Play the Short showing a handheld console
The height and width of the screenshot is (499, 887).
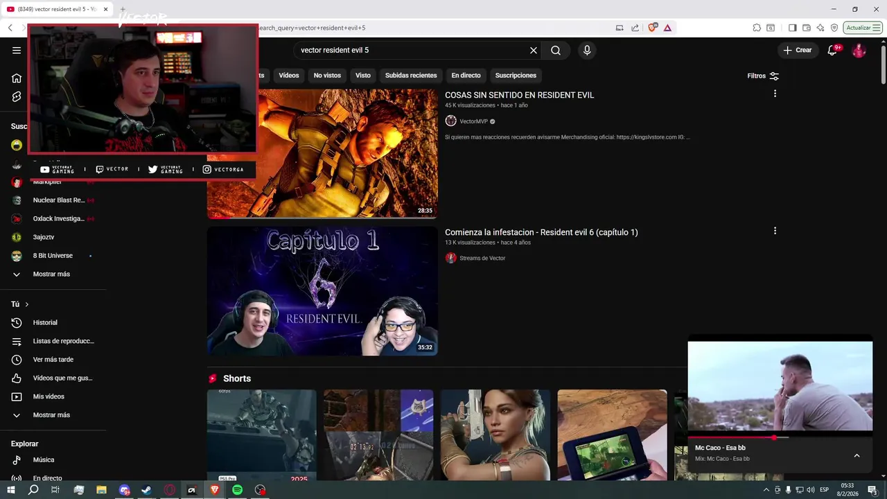pos(613,435)
